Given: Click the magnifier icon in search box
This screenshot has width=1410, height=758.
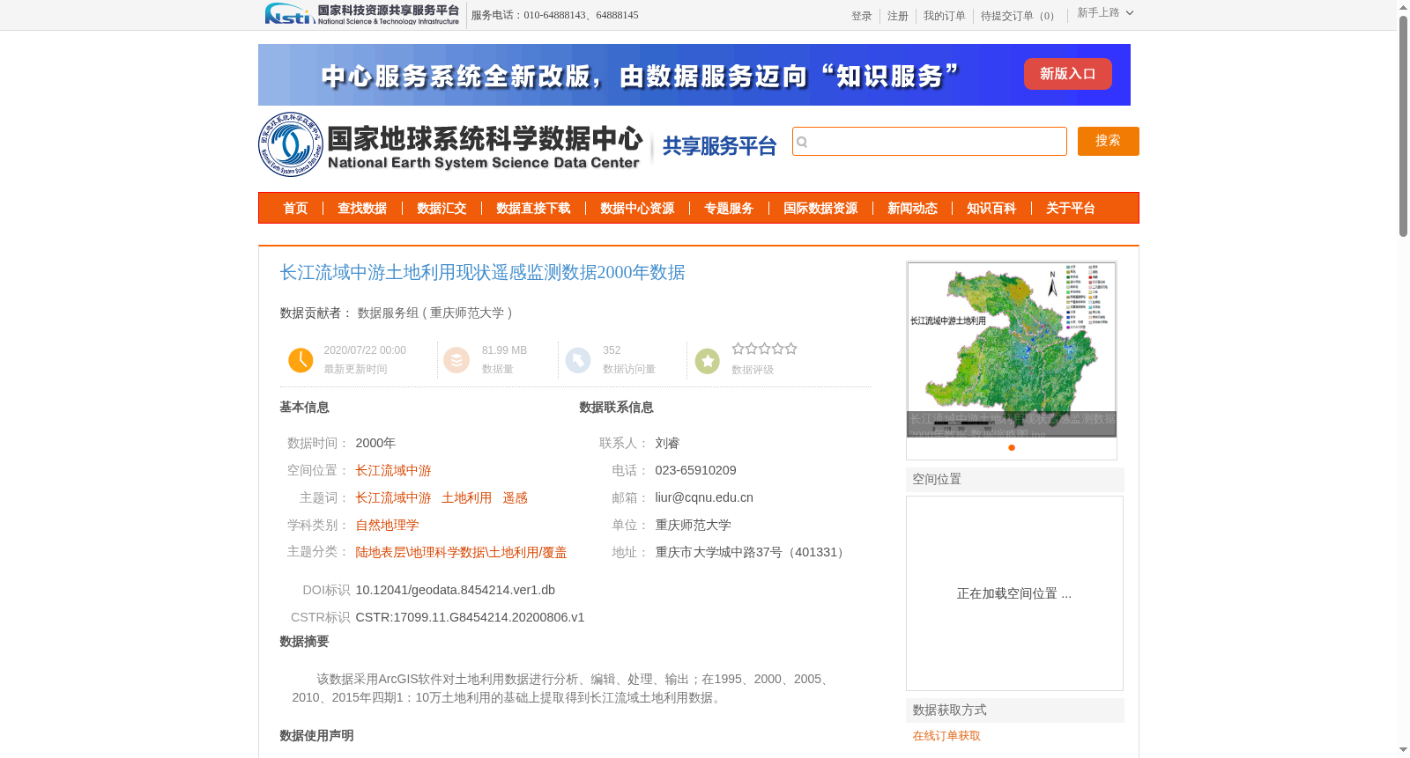Looking at the screenshot, I should coord(802,142).
